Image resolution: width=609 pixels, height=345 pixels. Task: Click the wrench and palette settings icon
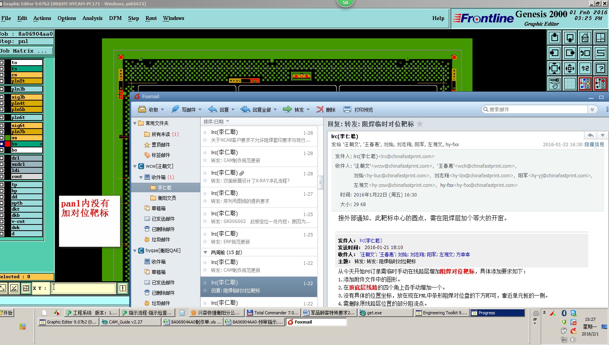554,83
